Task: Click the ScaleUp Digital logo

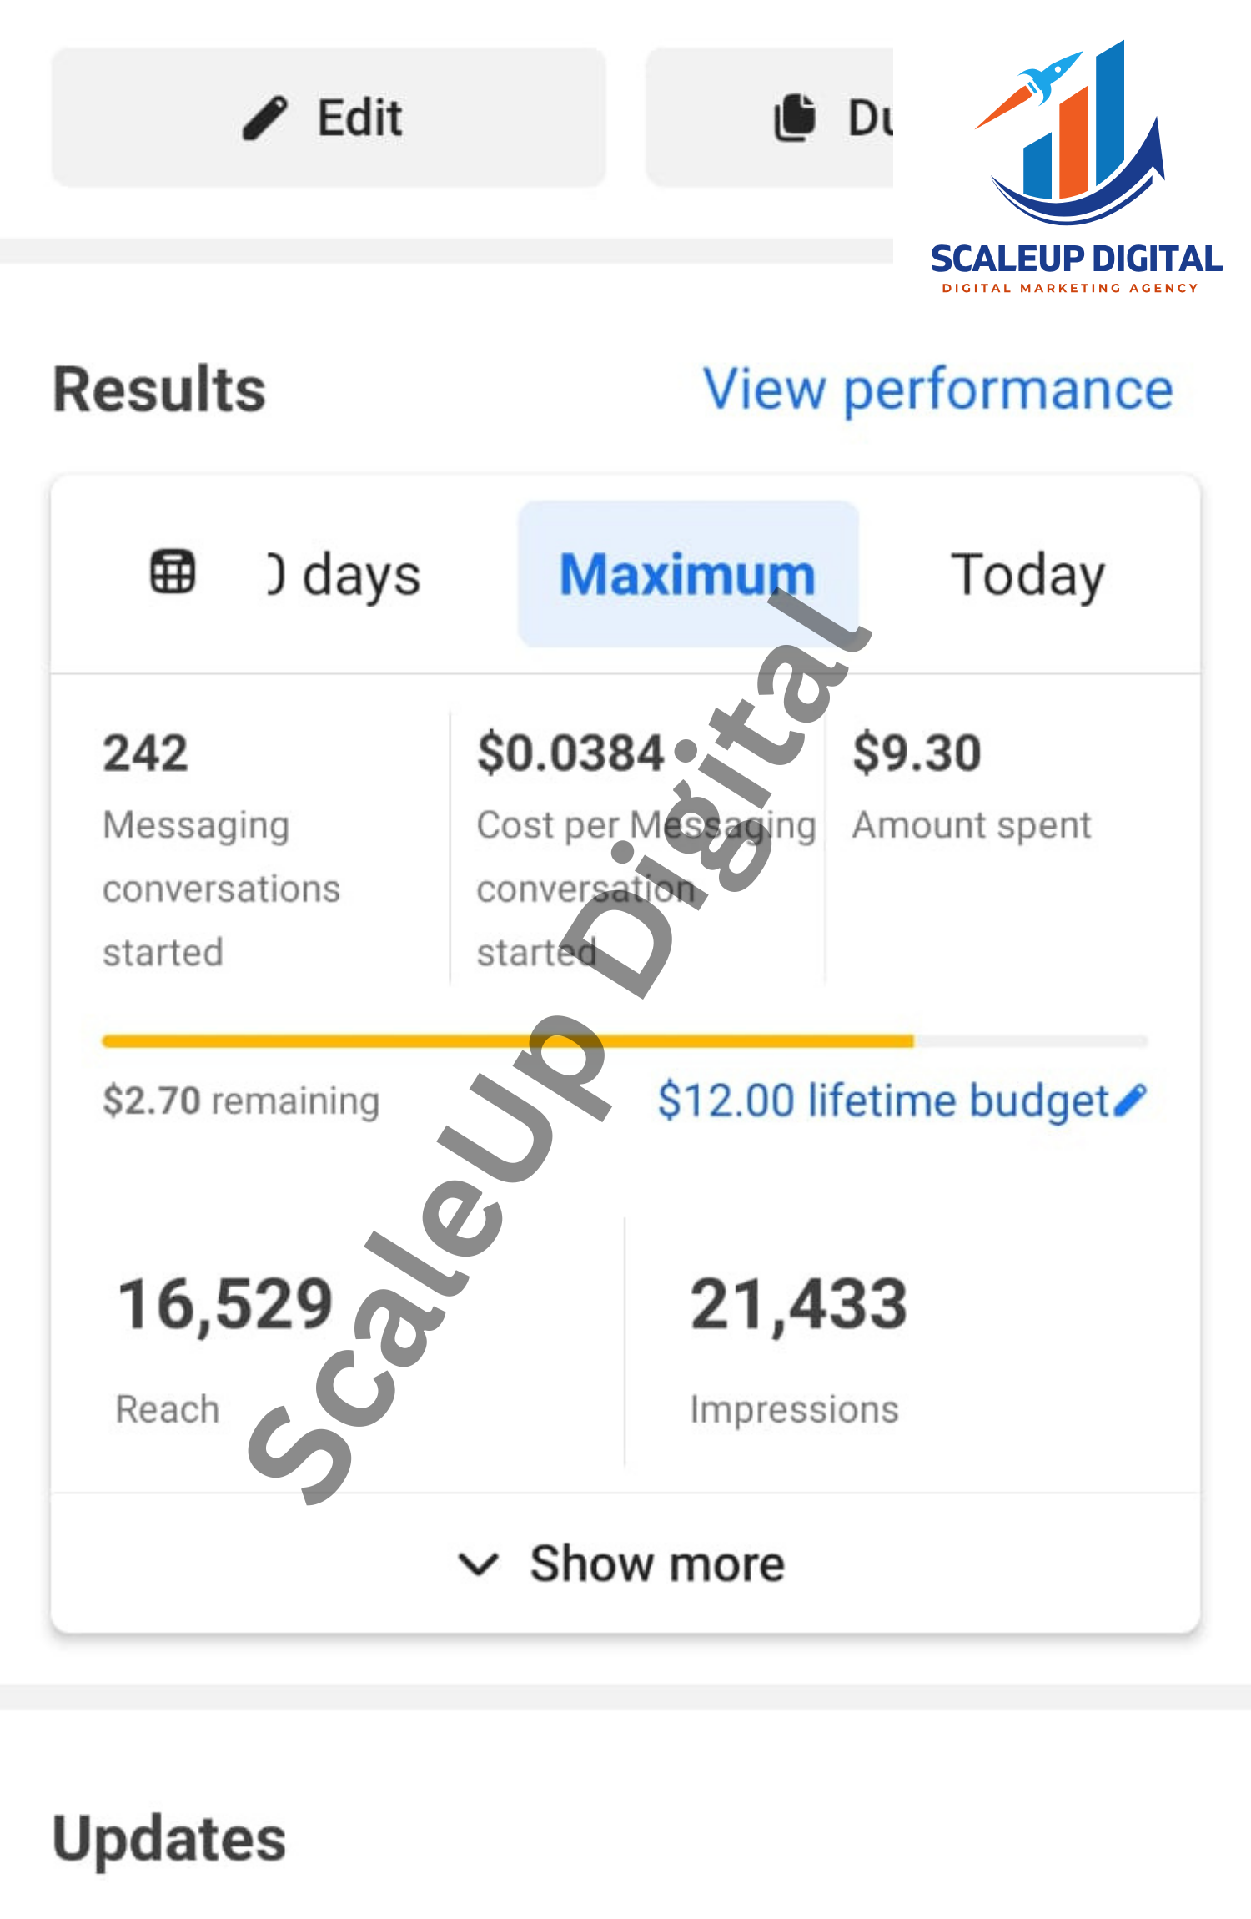Action: click(x=1075, y=167)
